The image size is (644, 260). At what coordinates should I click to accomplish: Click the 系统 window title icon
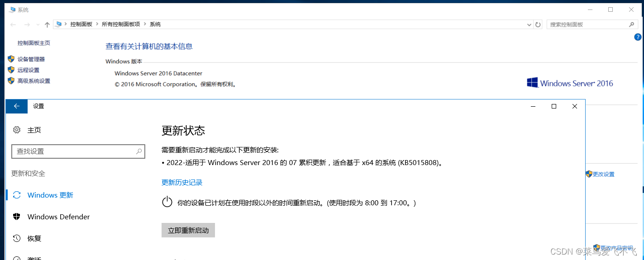point(12,9)
